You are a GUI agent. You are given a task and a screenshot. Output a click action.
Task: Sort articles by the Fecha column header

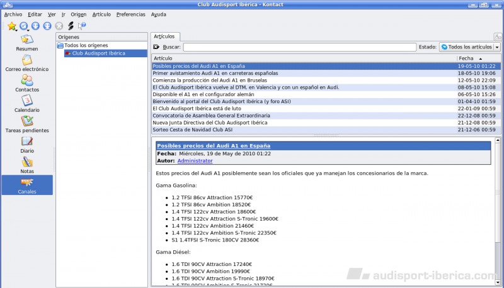coord(479,58)
